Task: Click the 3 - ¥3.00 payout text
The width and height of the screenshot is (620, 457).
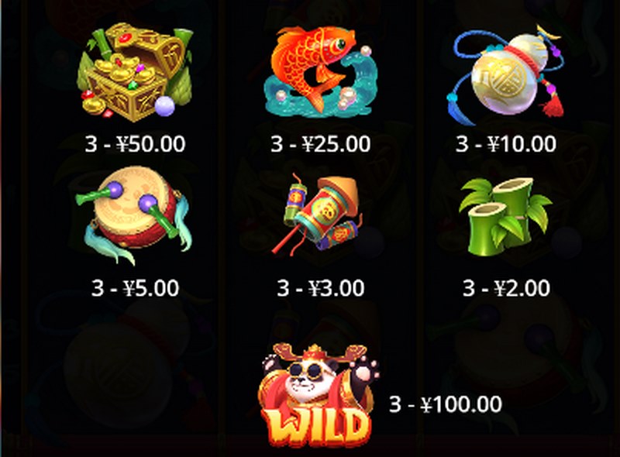Action: pos(321,288)
